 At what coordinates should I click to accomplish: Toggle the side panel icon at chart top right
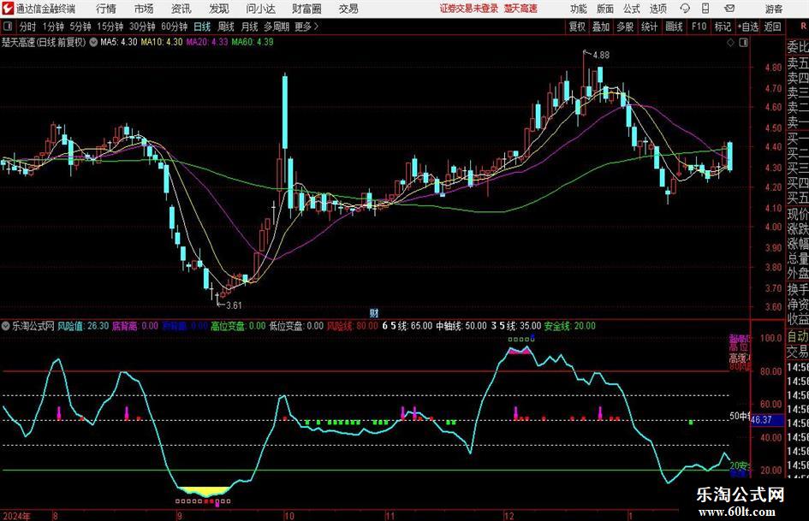[x=743, y=43]
